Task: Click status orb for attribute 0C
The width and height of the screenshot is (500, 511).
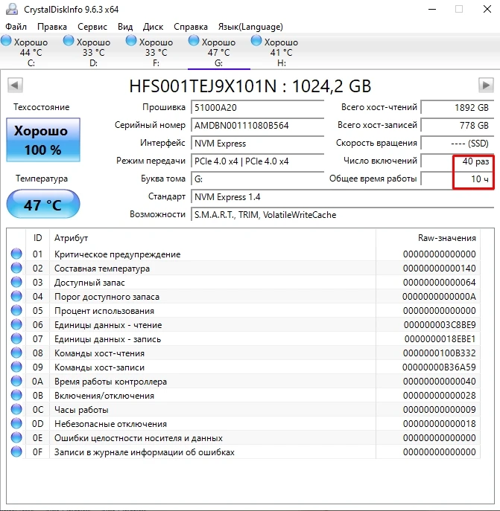Action: tap(16, 409)
